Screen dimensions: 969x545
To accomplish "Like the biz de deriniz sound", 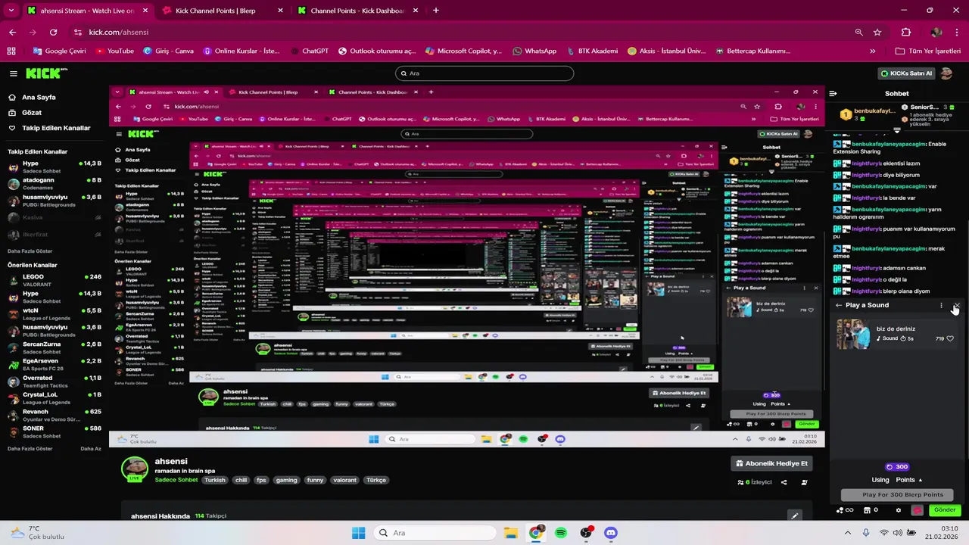I will coord(950,338).
